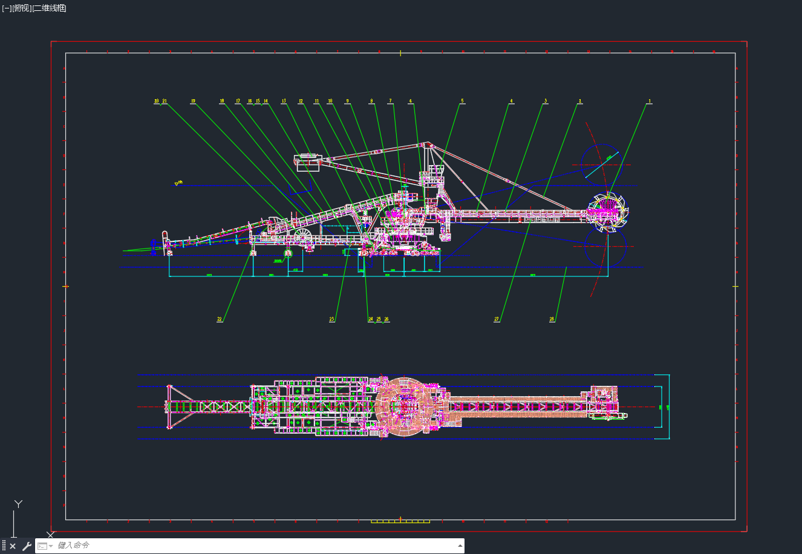Open command line customization wrench
The height and width of the screenshot is (554, 802).
[x=27, y=546]
